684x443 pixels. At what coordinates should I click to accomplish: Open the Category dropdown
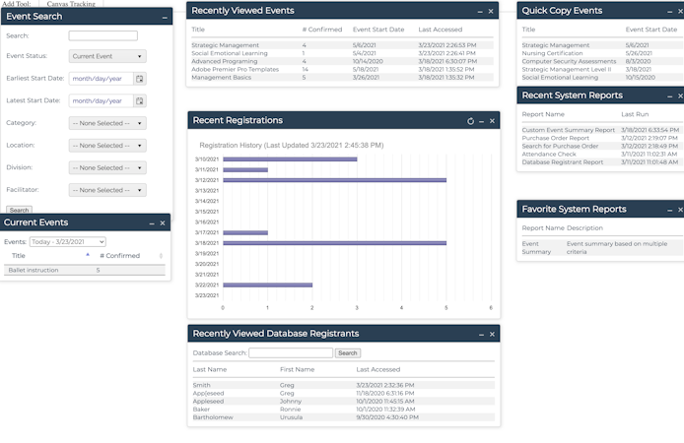click(107, 123)
